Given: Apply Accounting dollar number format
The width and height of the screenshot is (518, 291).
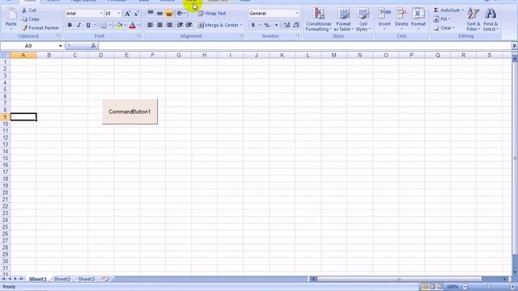Looking at the screenshot, I should click(253, 25).
